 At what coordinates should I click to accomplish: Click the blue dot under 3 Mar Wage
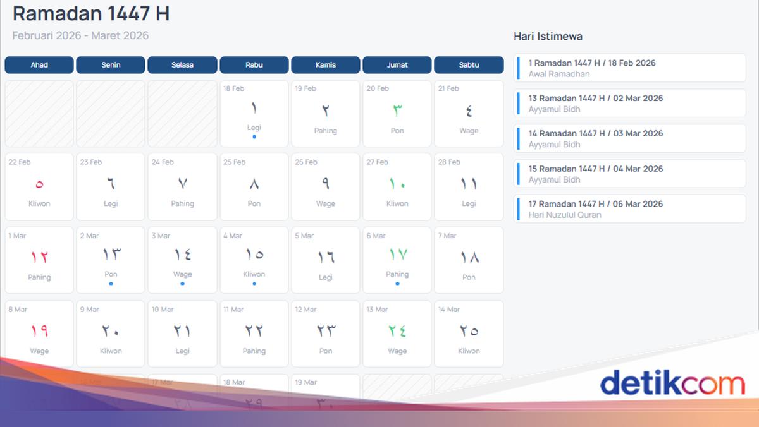(182, 284)
